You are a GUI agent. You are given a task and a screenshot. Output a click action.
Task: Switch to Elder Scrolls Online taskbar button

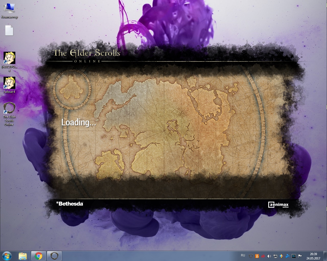coord(54,256)
